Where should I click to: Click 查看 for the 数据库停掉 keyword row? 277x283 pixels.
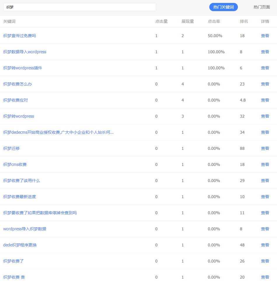point(265,213)
